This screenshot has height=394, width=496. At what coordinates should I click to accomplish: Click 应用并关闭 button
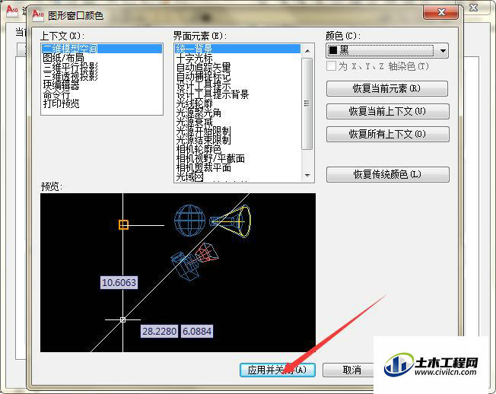(278, 370)
